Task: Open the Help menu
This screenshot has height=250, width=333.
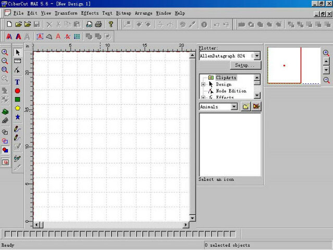Action: [180, 13]
